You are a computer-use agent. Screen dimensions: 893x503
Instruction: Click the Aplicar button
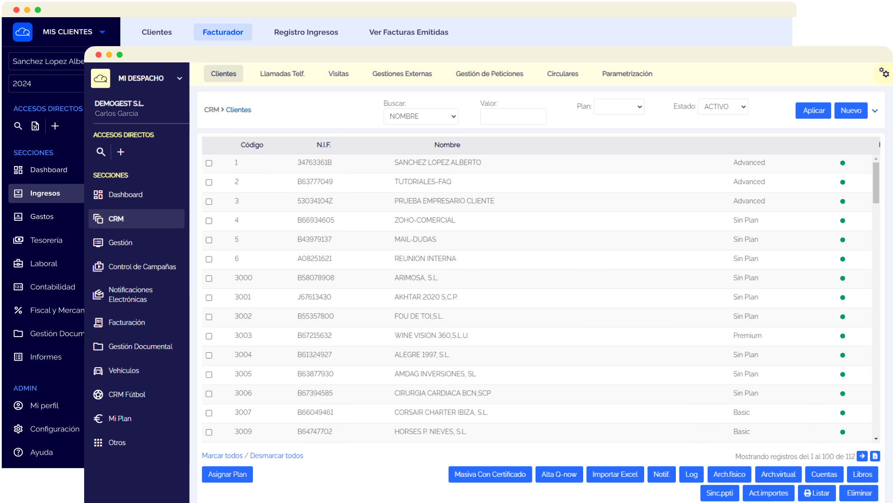813,110
